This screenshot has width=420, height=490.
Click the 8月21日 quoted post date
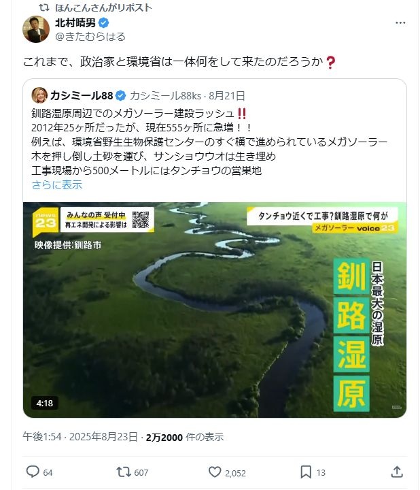[227, 96]
